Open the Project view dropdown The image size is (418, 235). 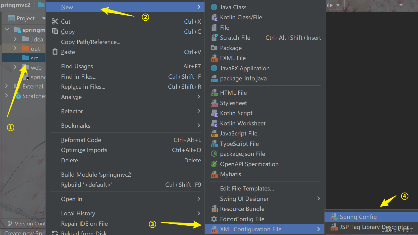(26, 18)
